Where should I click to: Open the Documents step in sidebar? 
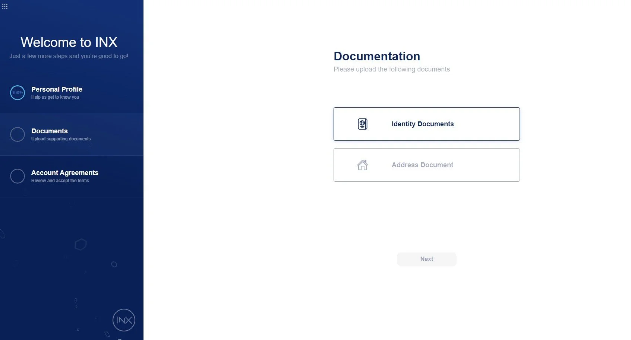tap(72, 134)
